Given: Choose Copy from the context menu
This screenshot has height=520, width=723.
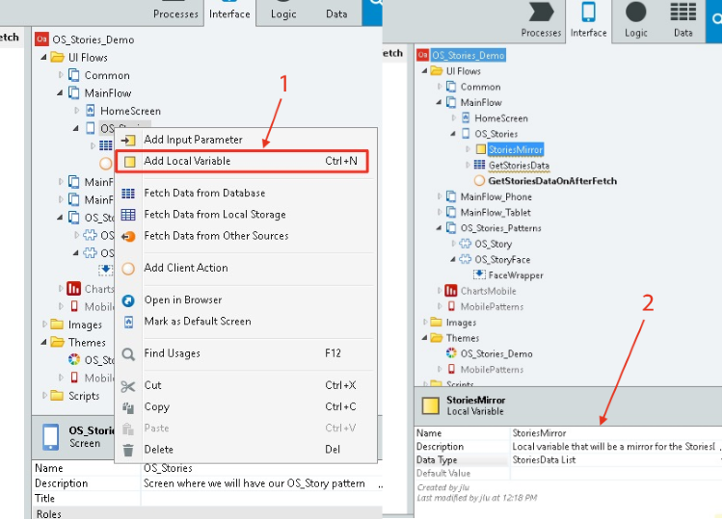Looking at the screenshot, I should 156,407.
